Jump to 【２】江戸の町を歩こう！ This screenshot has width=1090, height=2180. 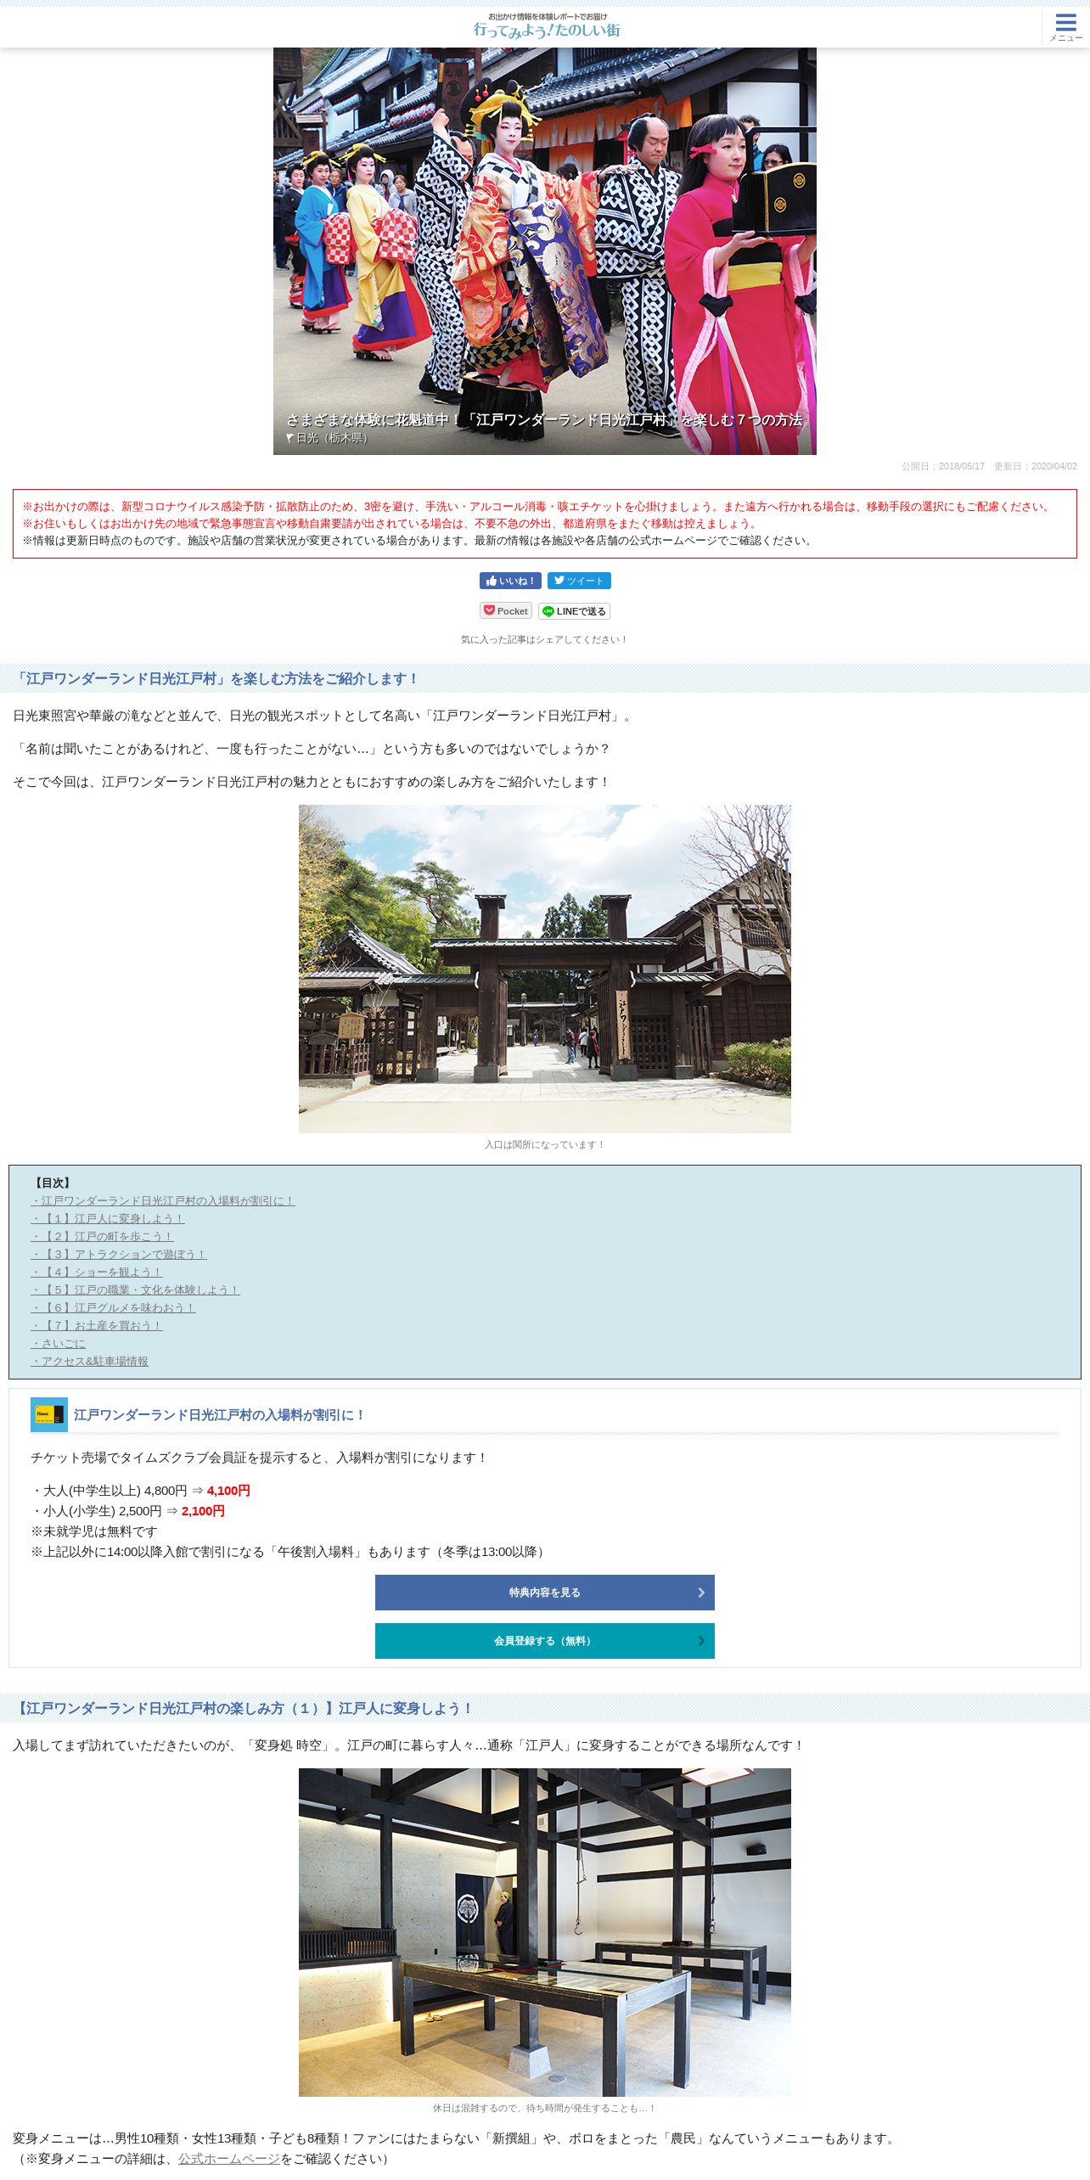(x=102, y=1237)
